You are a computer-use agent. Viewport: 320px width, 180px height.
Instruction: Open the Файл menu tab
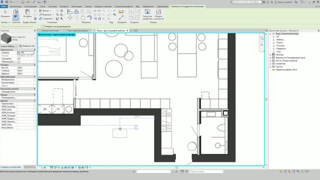[x=4, y=6]
